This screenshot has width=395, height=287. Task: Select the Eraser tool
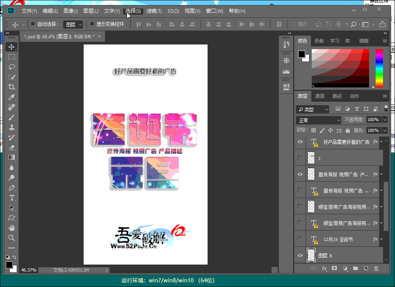click(x=12, y=147)
